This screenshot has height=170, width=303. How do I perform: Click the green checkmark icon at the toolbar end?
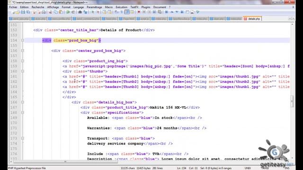coord(198,12)
